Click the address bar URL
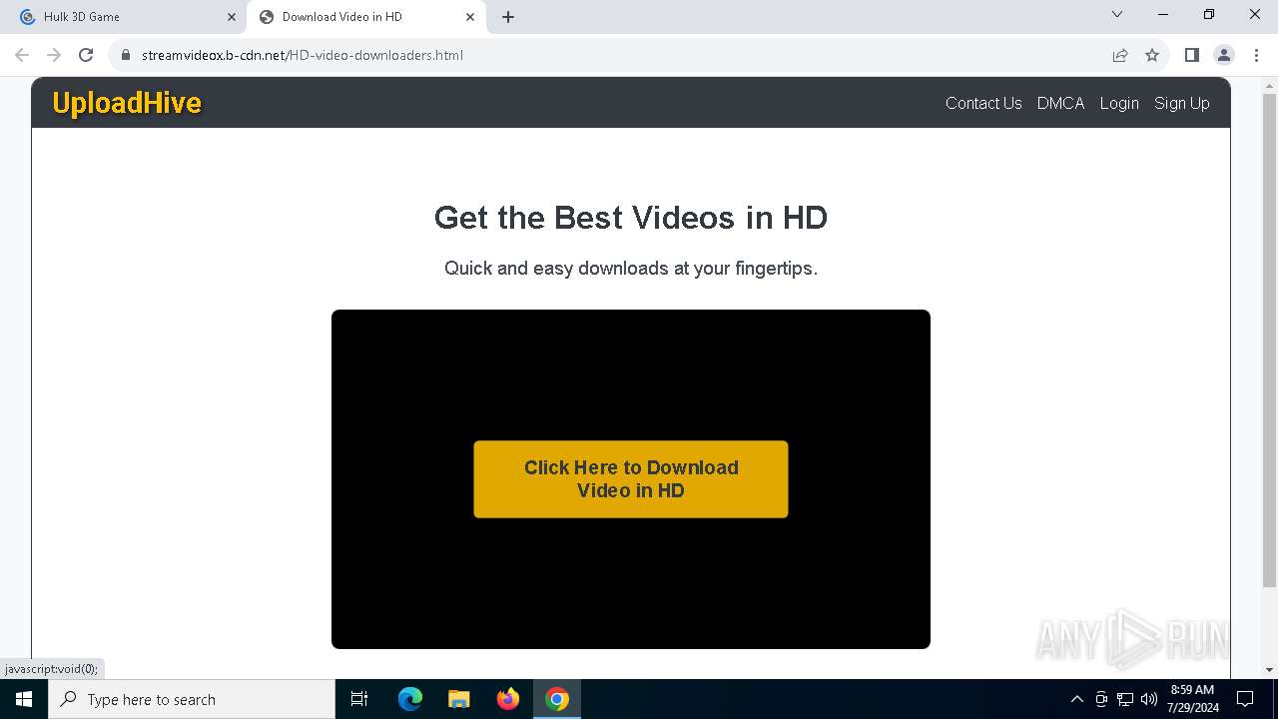 click(x=303, y=55)
